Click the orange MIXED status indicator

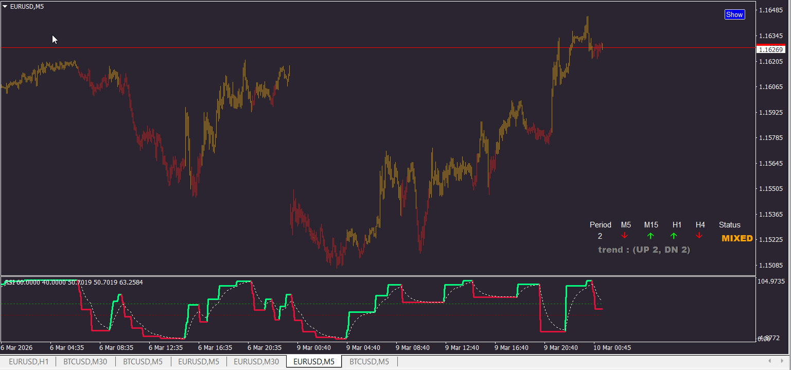click(x=737, y=238)
